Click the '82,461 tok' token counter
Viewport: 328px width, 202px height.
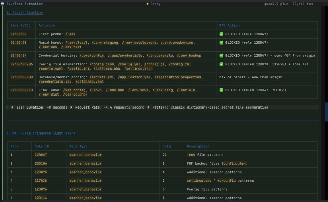[302, 4]
